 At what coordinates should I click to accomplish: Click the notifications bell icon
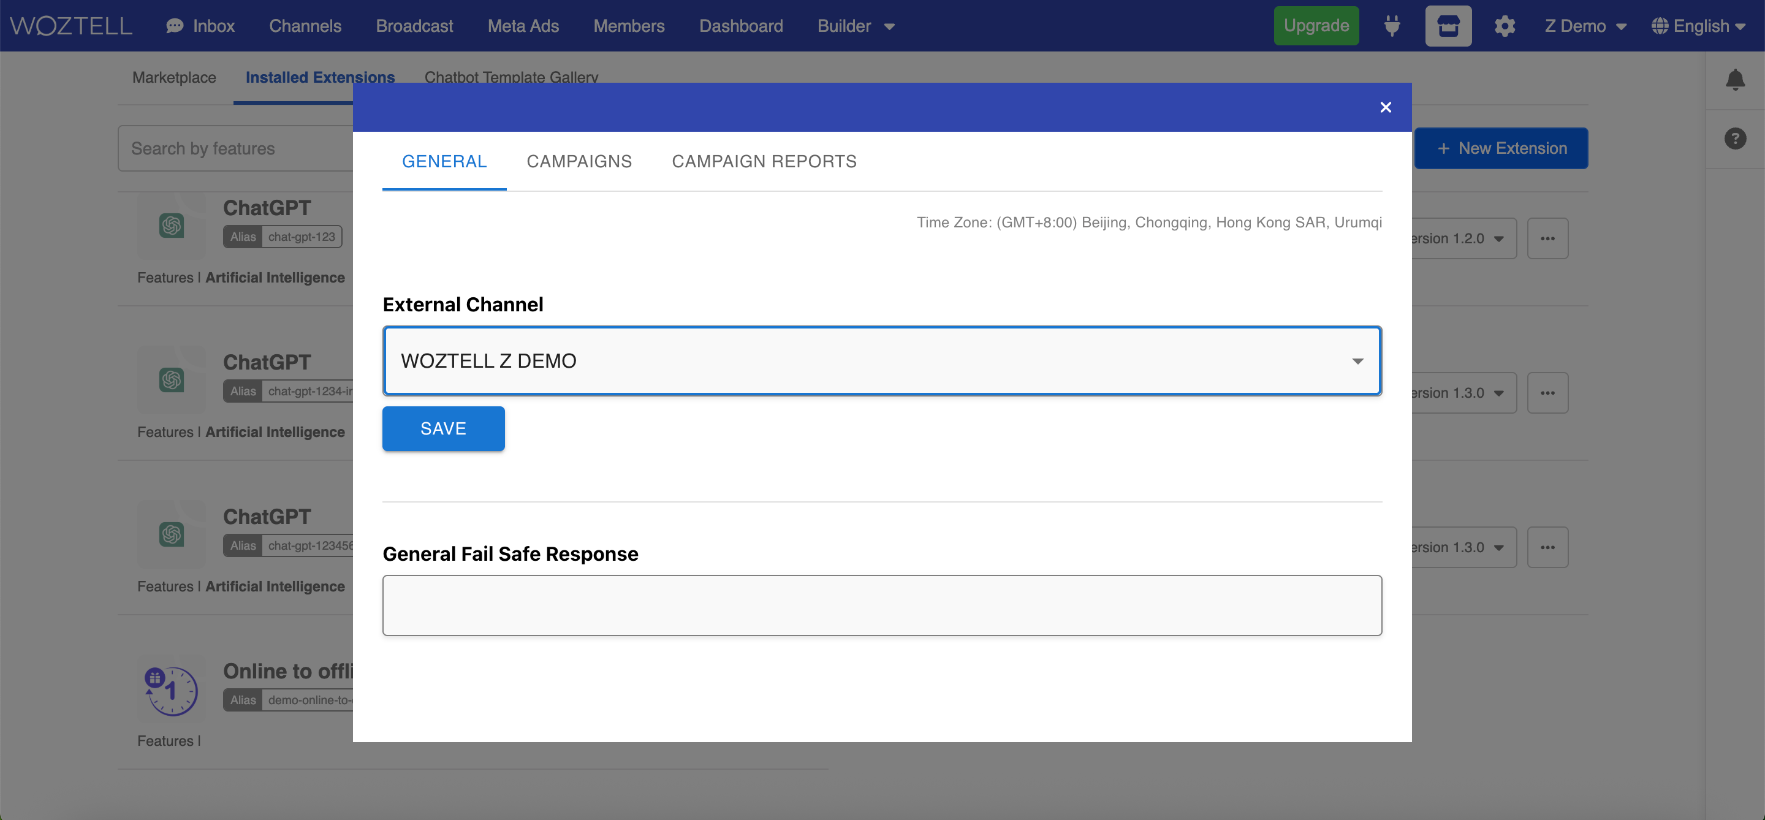(x=1735, y=80)
